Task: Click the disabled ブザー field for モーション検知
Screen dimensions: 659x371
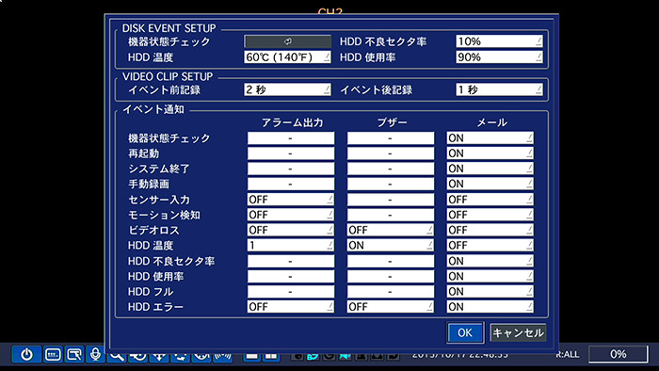Action: point(391,215)
